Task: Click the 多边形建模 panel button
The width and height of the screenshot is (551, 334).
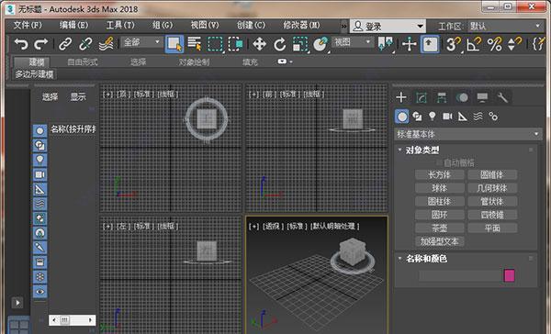Action: pos(34,74)
